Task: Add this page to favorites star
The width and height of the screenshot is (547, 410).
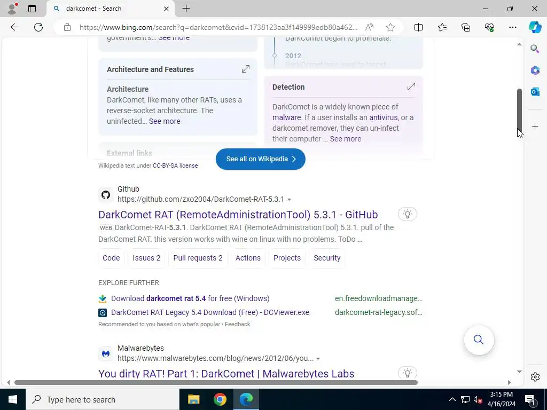Action: click(390, 27)
